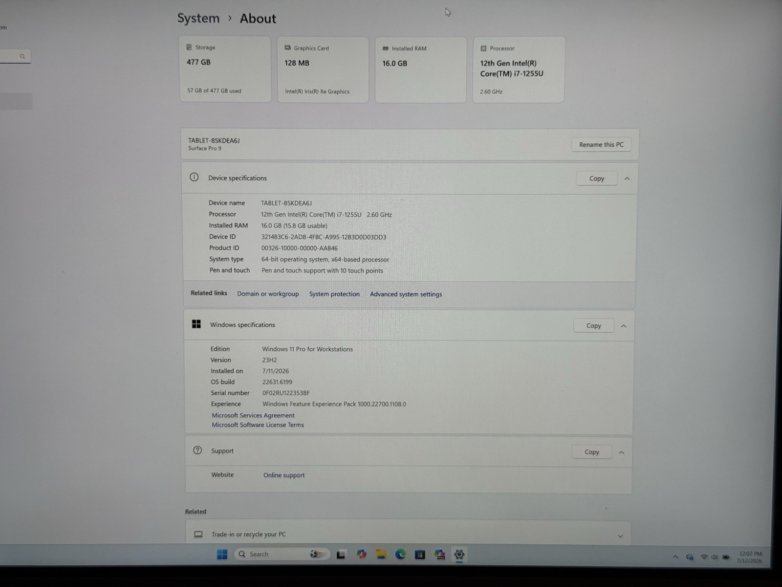Image resolution: width=782 pixels, height=587 pixels.
Task: Click the battery tray icon
Action: tap(726, 557)
